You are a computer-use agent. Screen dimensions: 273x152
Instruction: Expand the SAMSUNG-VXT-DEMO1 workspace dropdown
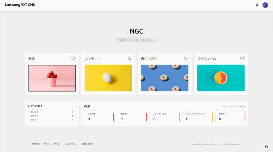click(x=136, y=40)
